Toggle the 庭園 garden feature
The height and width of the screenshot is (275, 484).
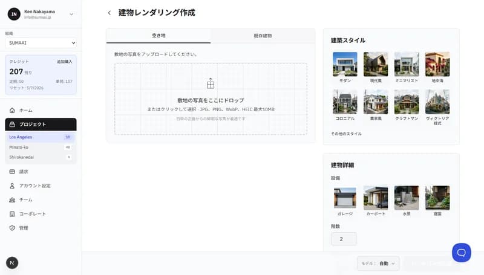[x=437, y=201]
